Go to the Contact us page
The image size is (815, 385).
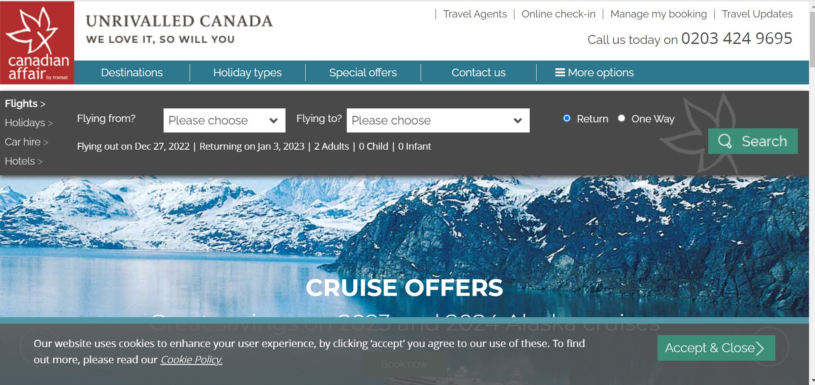[478, 72]
